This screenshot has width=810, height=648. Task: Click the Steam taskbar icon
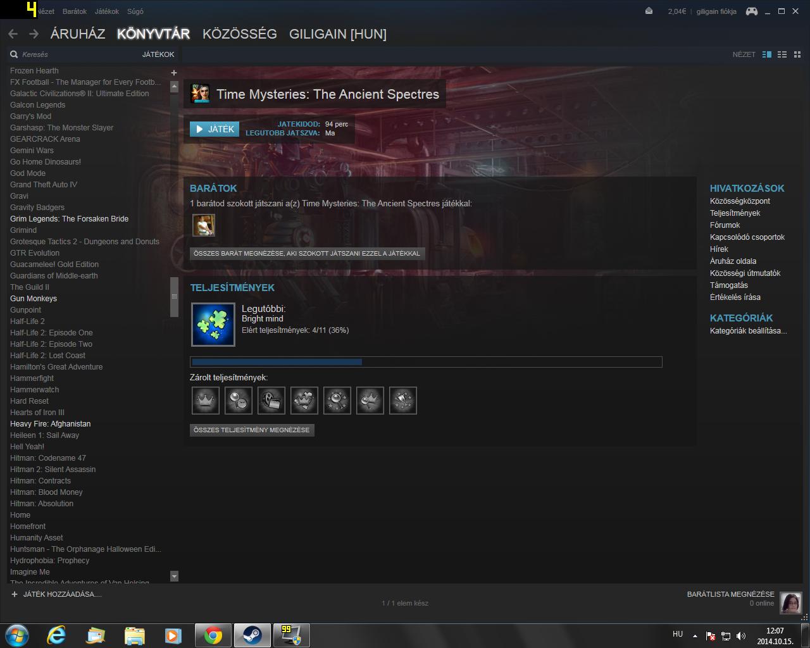(252, 635)
